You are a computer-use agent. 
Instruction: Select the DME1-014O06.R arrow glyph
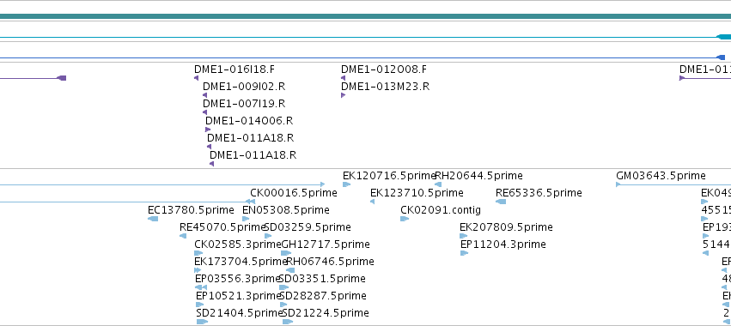point(208,130)
